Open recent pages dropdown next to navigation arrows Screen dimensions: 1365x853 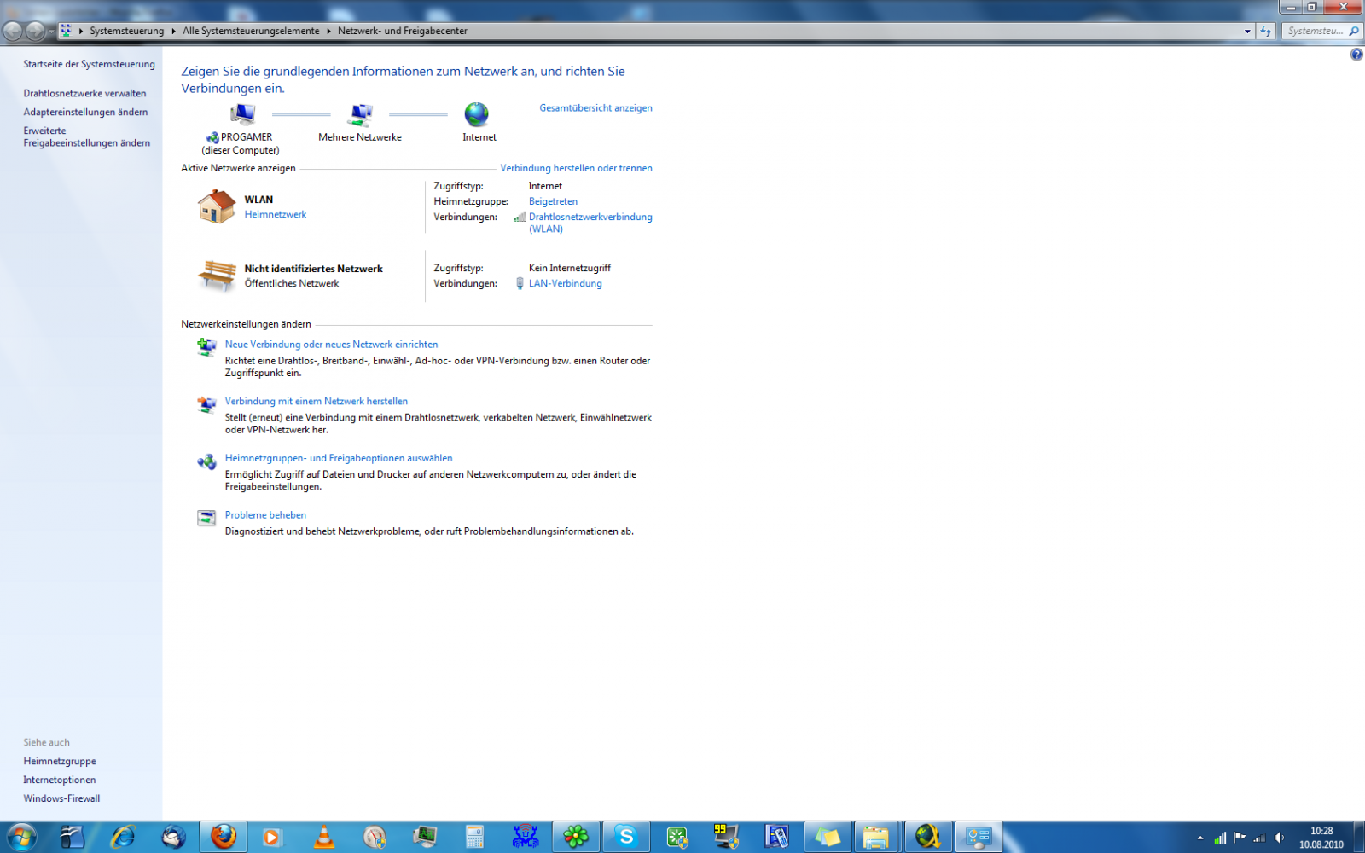coord(52,32)
